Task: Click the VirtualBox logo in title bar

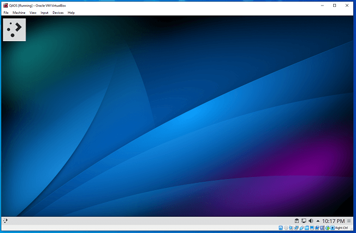Action: pyautogui.click(x=5, y=5)
